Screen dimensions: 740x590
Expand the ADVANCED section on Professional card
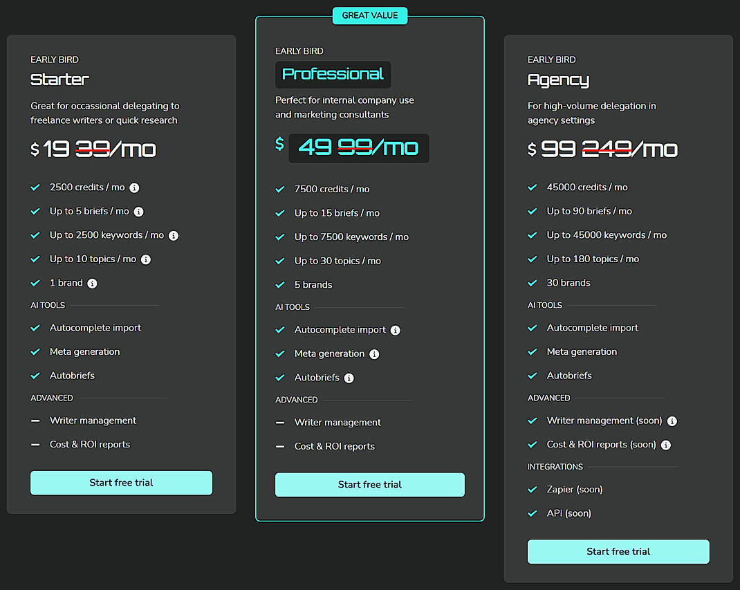296,399
